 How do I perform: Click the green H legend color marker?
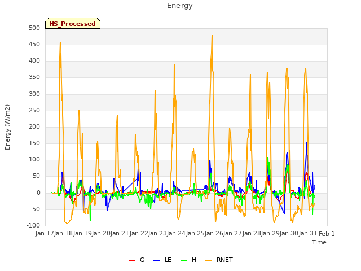pos(183,261)
